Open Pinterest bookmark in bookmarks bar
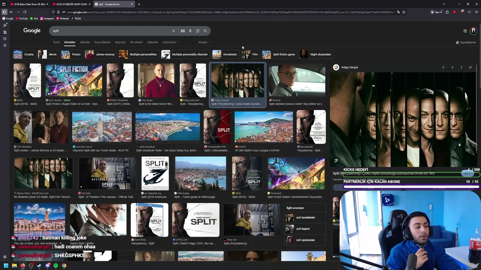481x270 pixels. tap(62, 18)
